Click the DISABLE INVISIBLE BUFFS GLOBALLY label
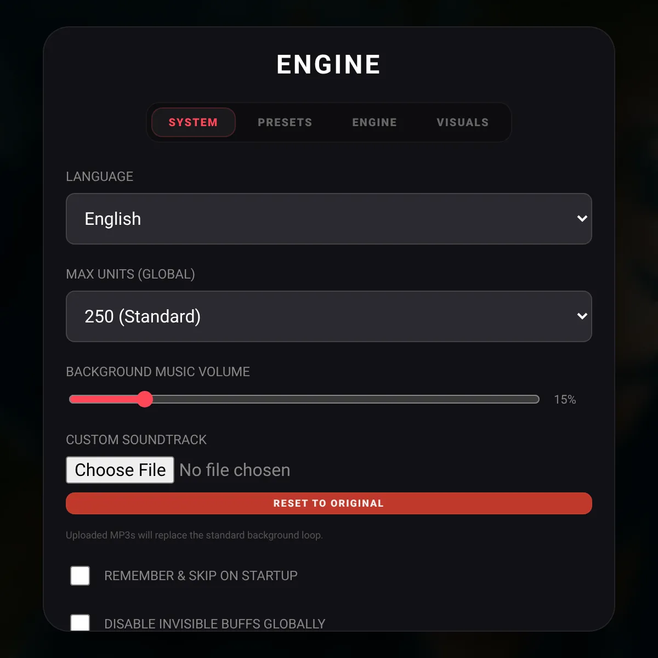 point(215,624)
